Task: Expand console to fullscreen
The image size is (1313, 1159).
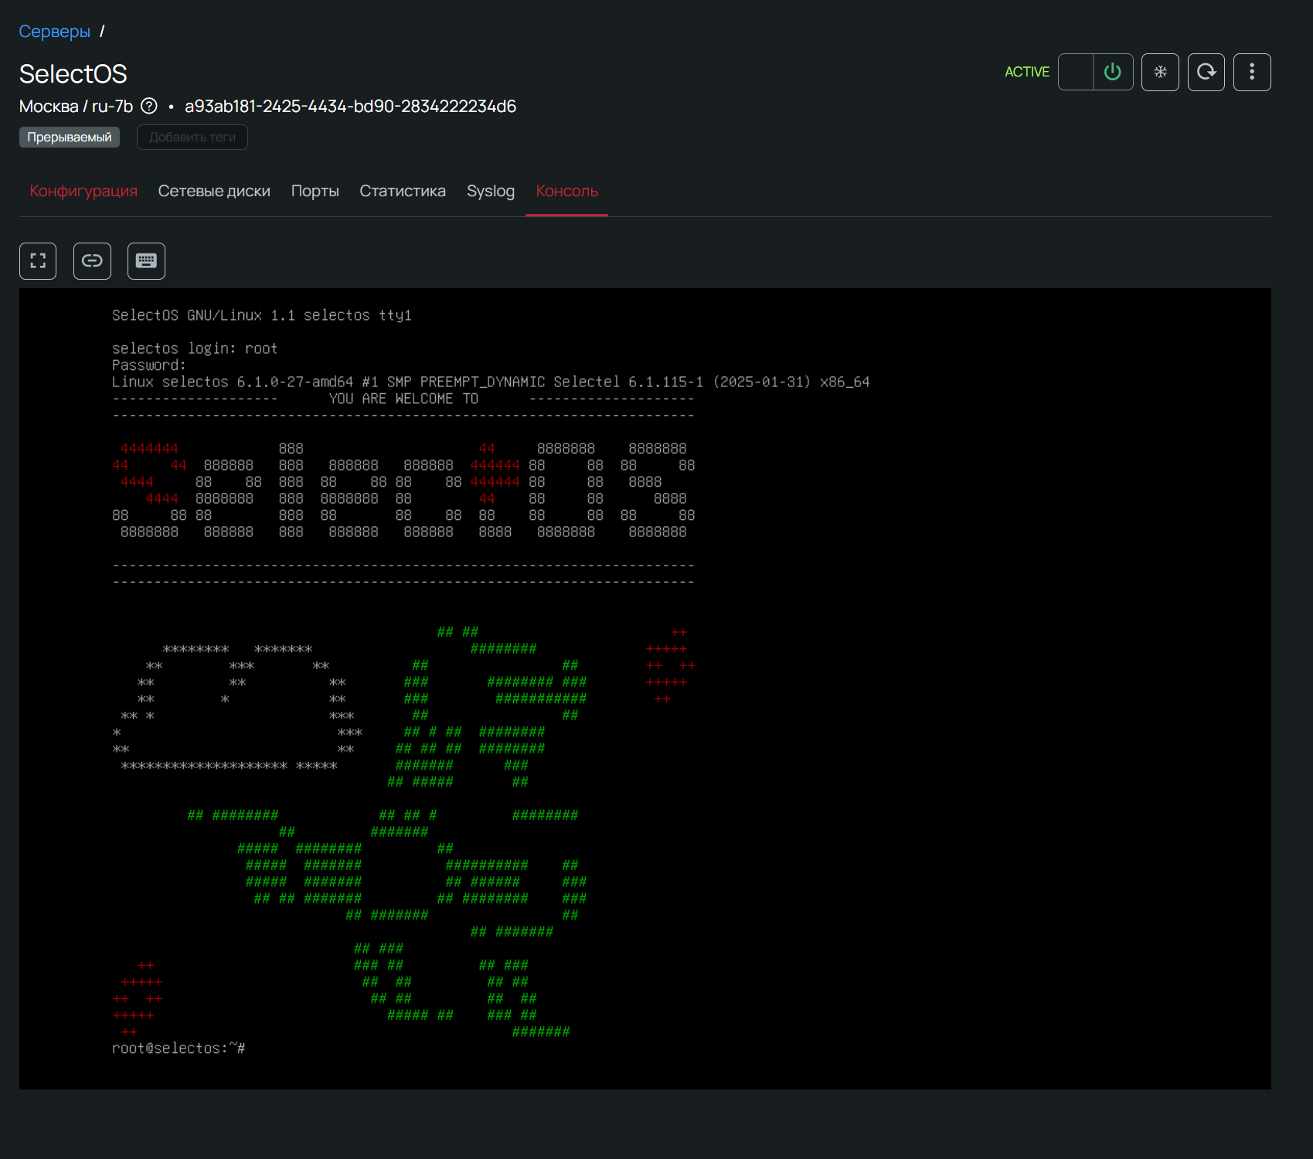Action: tap(38, 260)
